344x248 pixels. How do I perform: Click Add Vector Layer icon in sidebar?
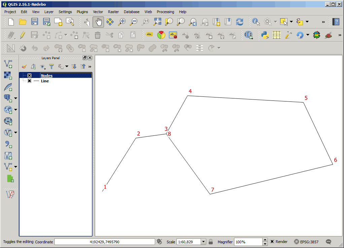8,64
